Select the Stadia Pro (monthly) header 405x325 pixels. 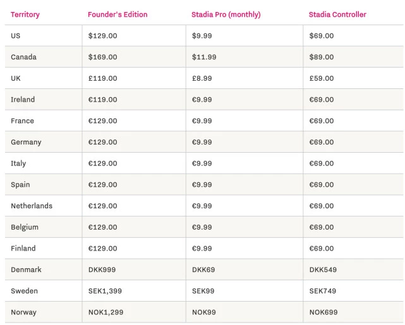[x=226, y=15]
